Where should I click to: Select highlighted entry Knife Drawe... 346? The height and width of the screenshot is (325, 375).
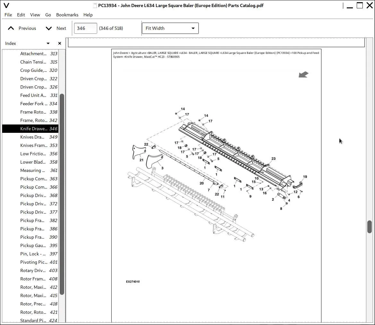[x=30, y=129]
